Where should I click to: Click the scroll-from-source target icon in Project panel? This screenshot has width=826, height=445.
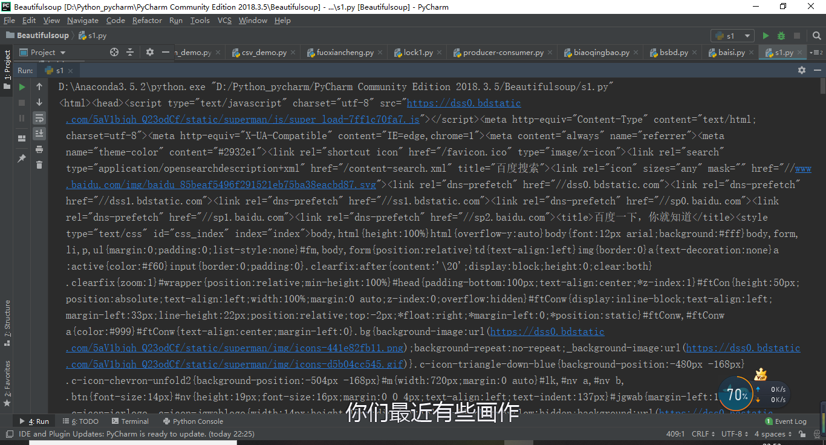tap(114, 53)
